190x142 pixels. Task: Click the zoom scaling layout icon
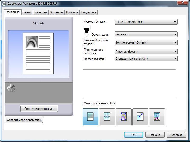pos(140,117)
